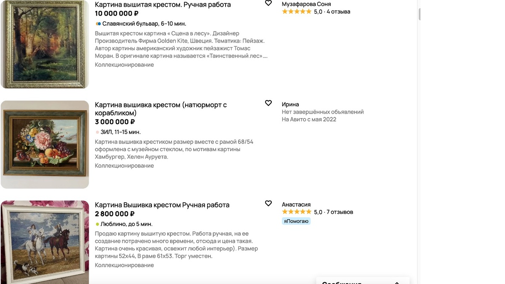Image resolution: width=505 pixels, height=284 pixels.
Task: Open the Коллекционирование category under the first listing
Action: [x=125, y=65]
